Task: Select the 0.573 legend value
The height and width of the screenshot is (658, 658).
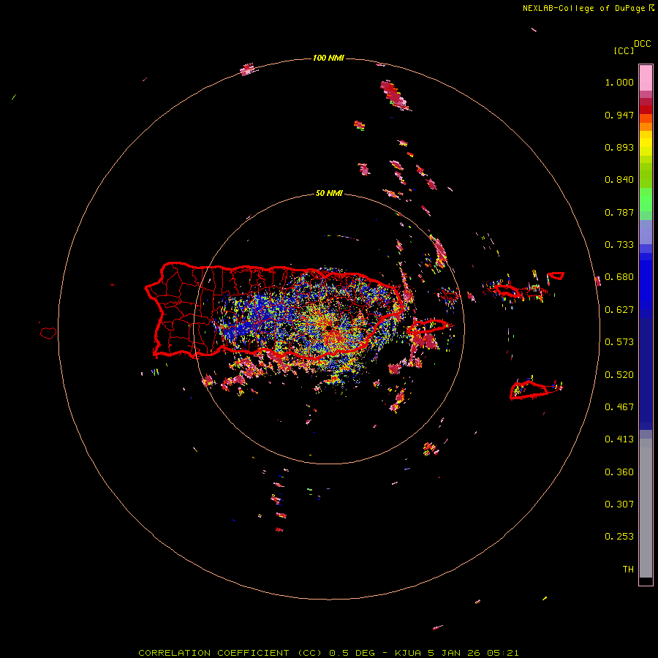Action: coord(619,342)
